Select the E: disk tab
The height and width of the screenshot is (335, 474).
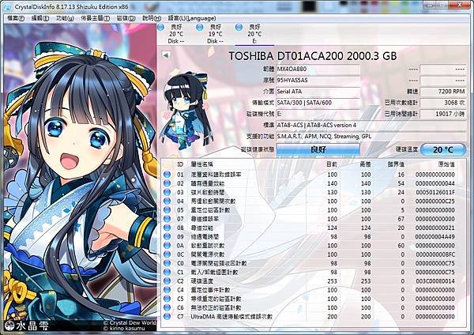click(x=254, y=34)
